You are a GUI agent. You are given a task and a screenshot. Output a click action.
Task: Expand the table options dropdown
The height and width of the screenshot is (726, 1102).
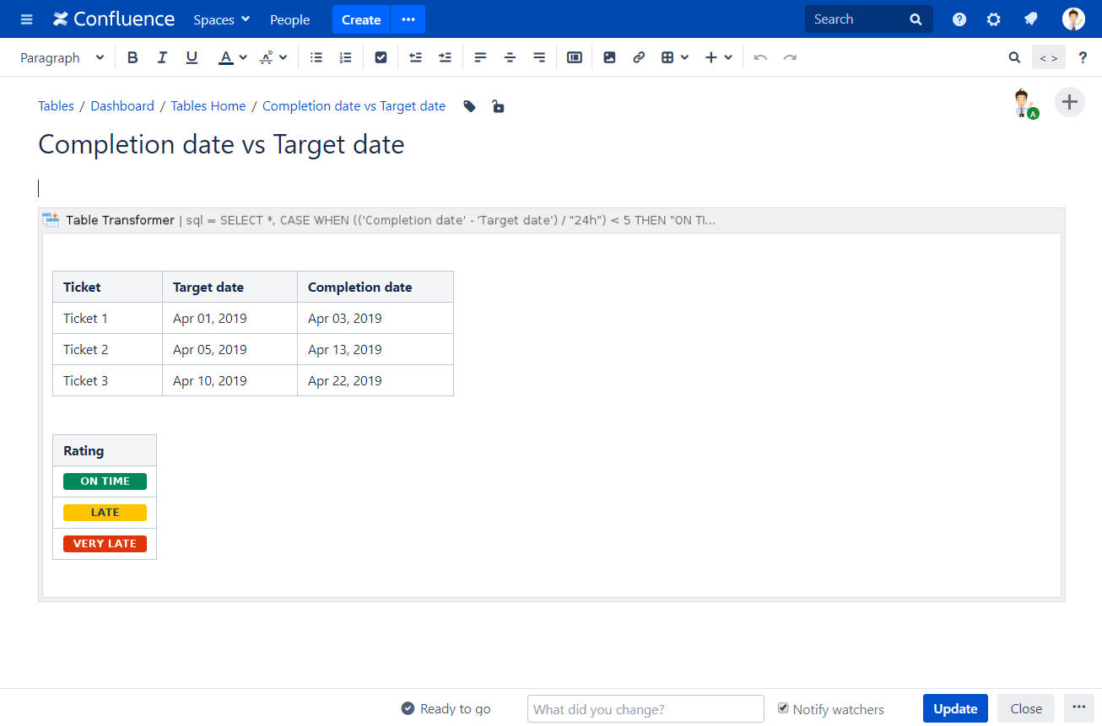[684, 57]
